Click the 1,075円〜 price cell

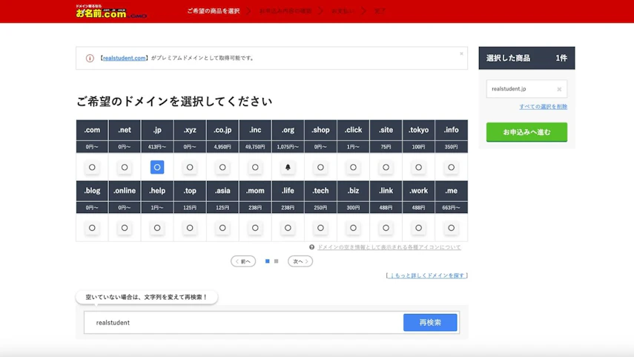[x=288, y=147]
